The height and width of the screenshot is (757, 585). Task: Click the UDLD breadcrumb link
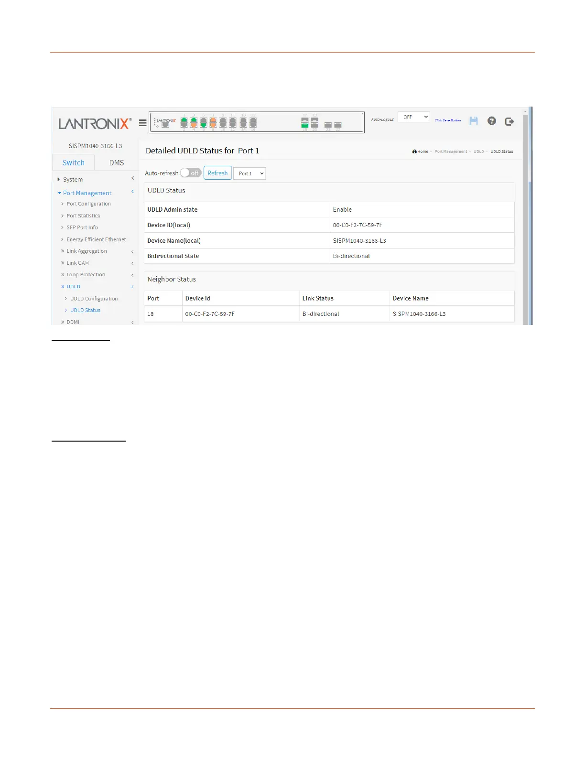[x=479, y=151]
